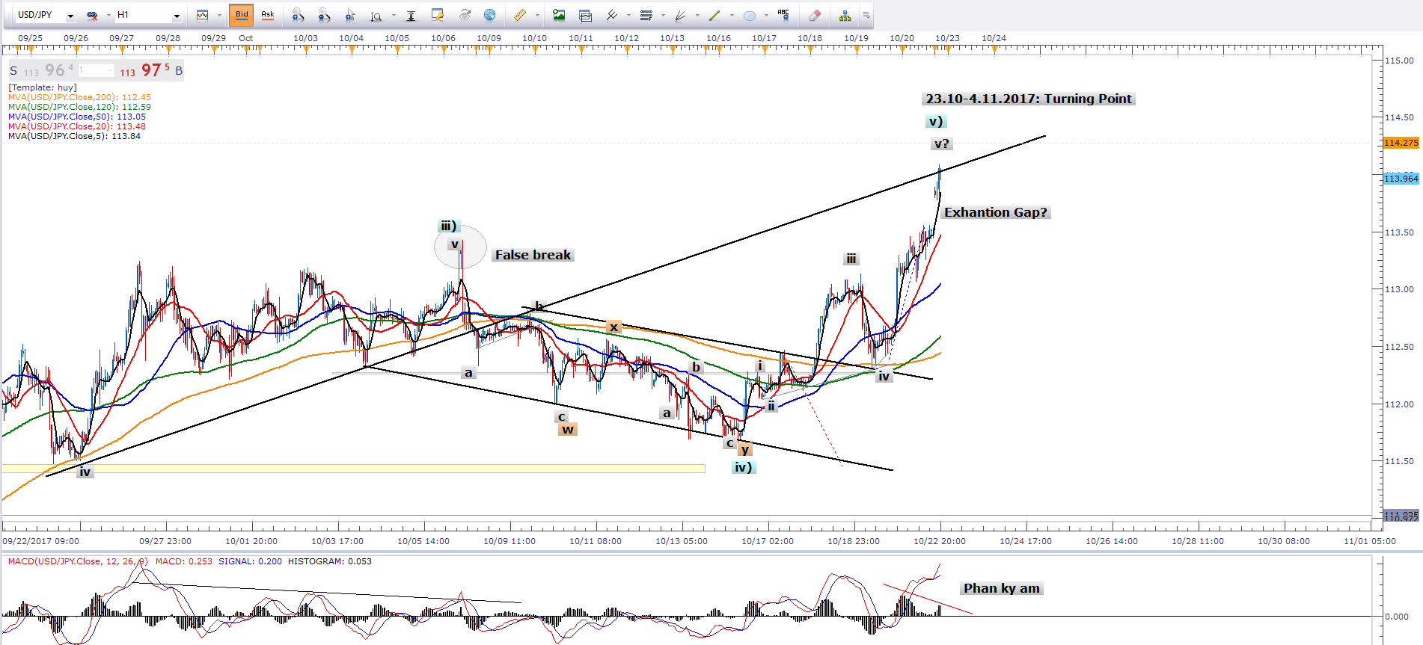Click the B buy button
1423x645 pixels.
(x=179, y=71)
